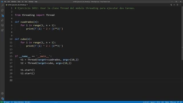Open the Edit menu
The image size is (183, 103).
pyautogui.click(x=9, y=2)
